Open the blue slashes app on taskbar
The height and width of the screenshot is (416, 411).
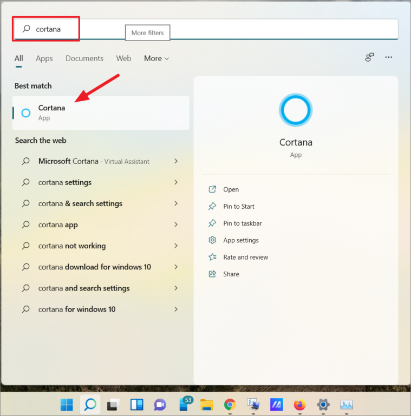[276, 405]
